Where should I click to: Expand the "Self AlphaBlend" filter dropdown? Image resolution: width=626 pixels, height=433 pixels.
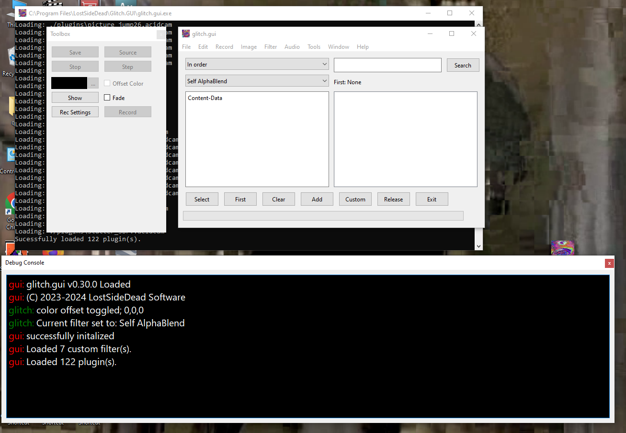[257, 81]
